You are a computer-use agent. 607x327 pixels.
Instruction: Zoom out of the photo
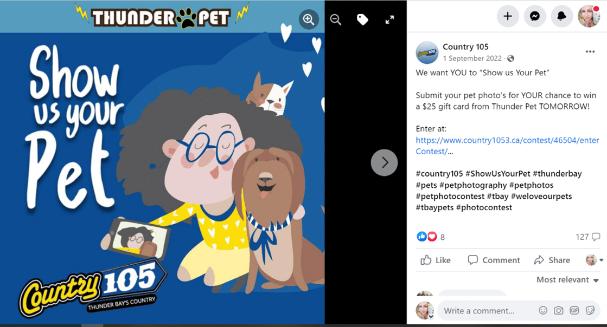click(x=336, y=19)
